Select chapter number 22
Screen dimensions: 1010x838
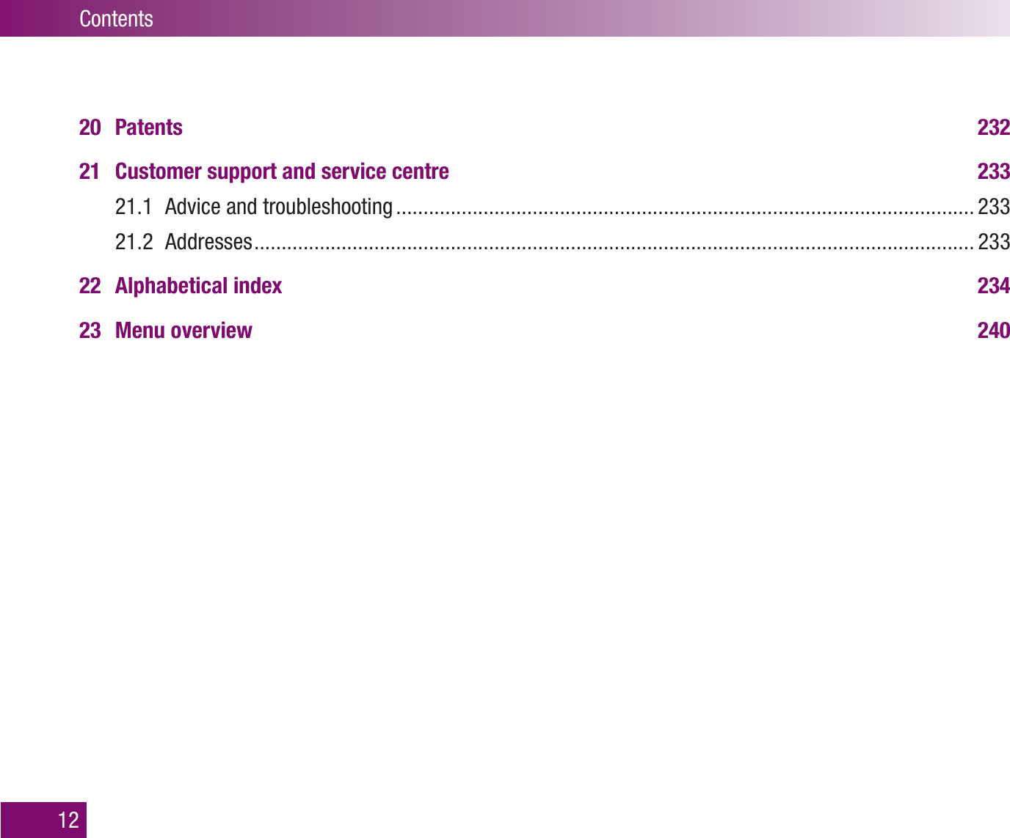coord(90,286)
